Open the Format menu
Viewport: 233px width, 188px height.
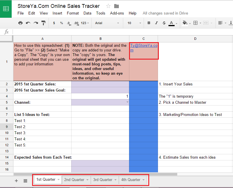click(x=73, y=13)
